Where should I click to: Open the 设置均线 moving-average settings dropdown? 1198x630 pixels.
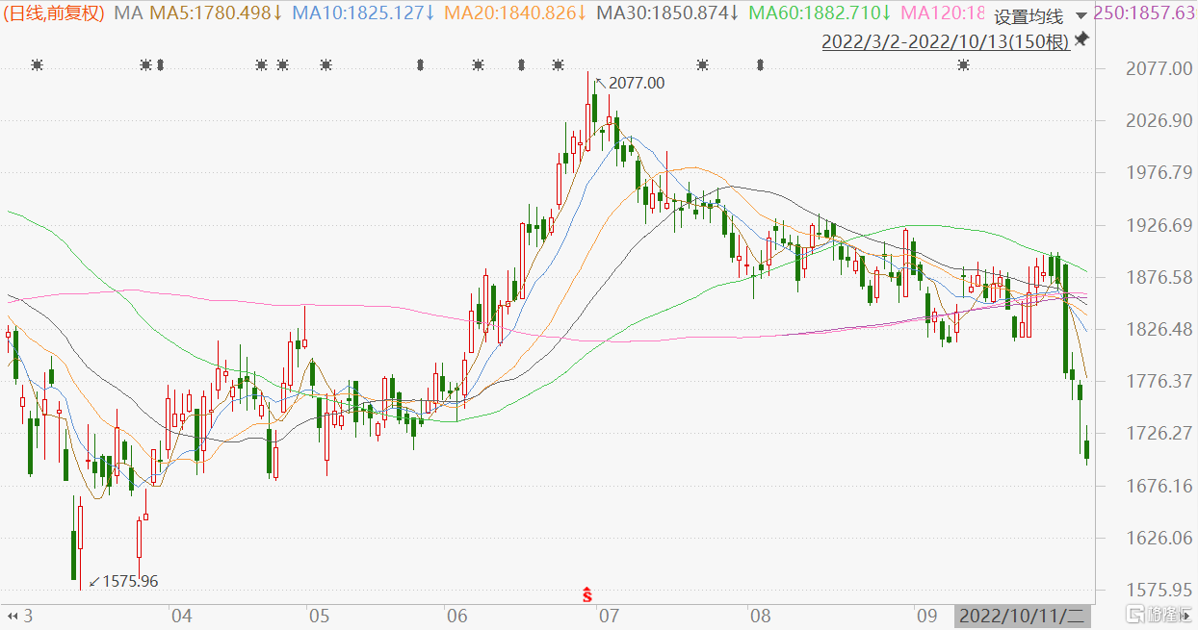click(1029, 16)
